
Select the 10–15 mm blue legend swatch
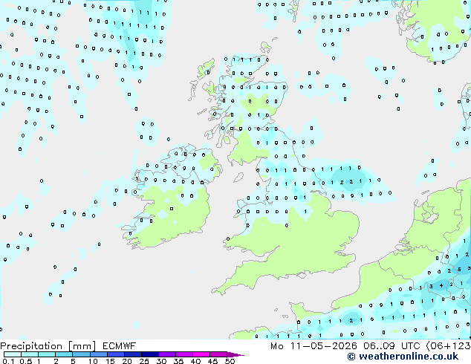pyautogui.click(x=99, y=354)
